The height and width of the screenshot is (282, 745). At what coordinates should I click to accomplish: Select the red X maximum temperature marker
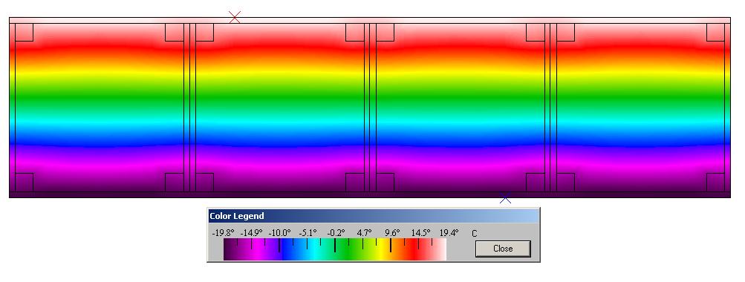pos(235,17)
